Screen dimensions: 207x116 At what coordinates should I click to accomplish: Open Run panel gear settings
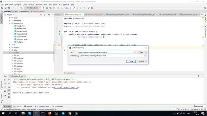click(198, 76)
